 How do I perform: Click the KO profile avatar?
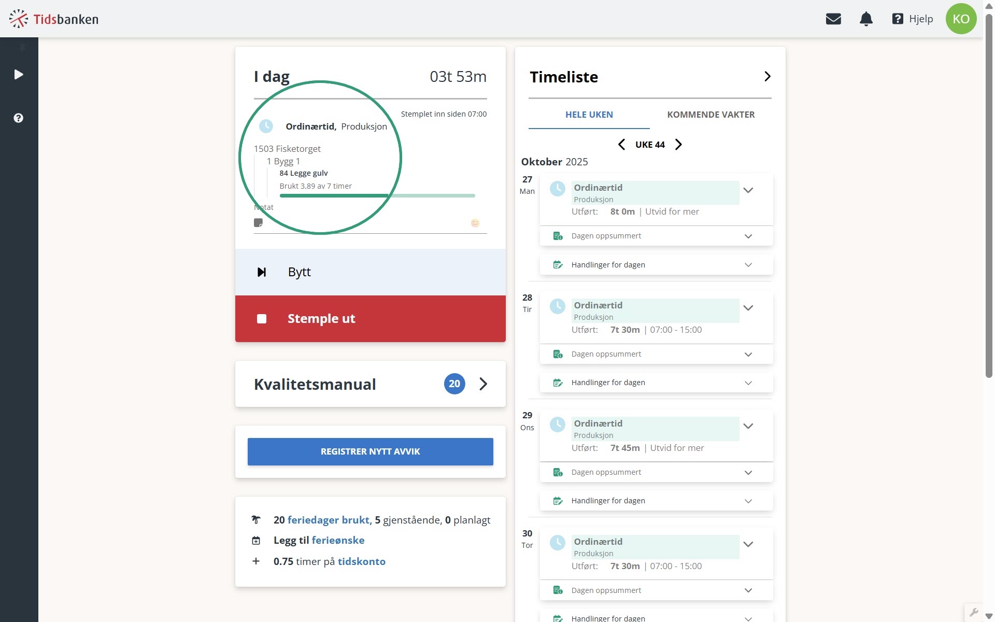pyautogui.click(x=961, y=19)
